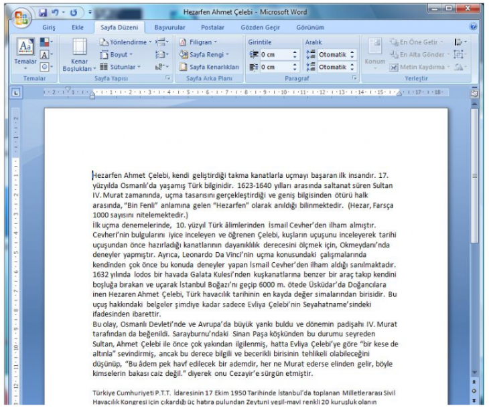Click the En Öne Getir button
The width and height of the screenshot is (489, 408).
[417, 42]
